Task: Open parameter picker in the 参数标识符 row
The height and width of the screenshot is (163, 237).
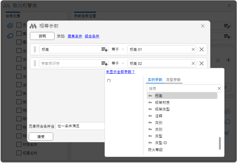Action: click(x=105, y=63)
